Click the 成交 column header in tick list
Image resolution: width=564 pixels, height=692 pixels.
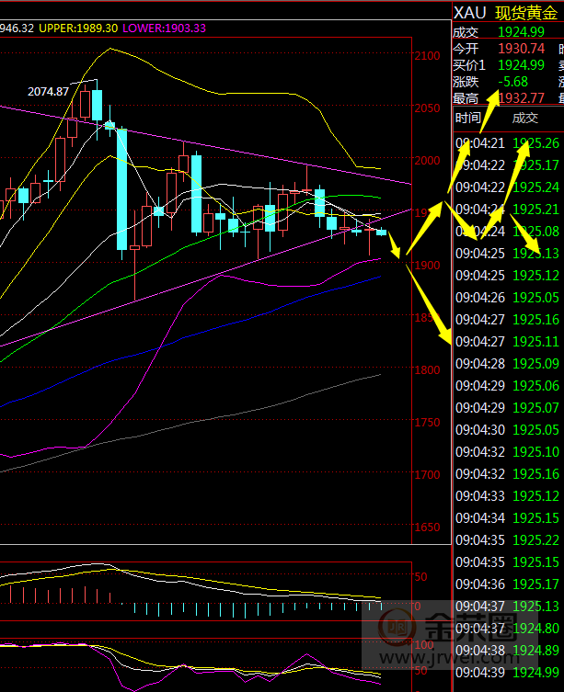pyautogui.click(x=525, y=118)
